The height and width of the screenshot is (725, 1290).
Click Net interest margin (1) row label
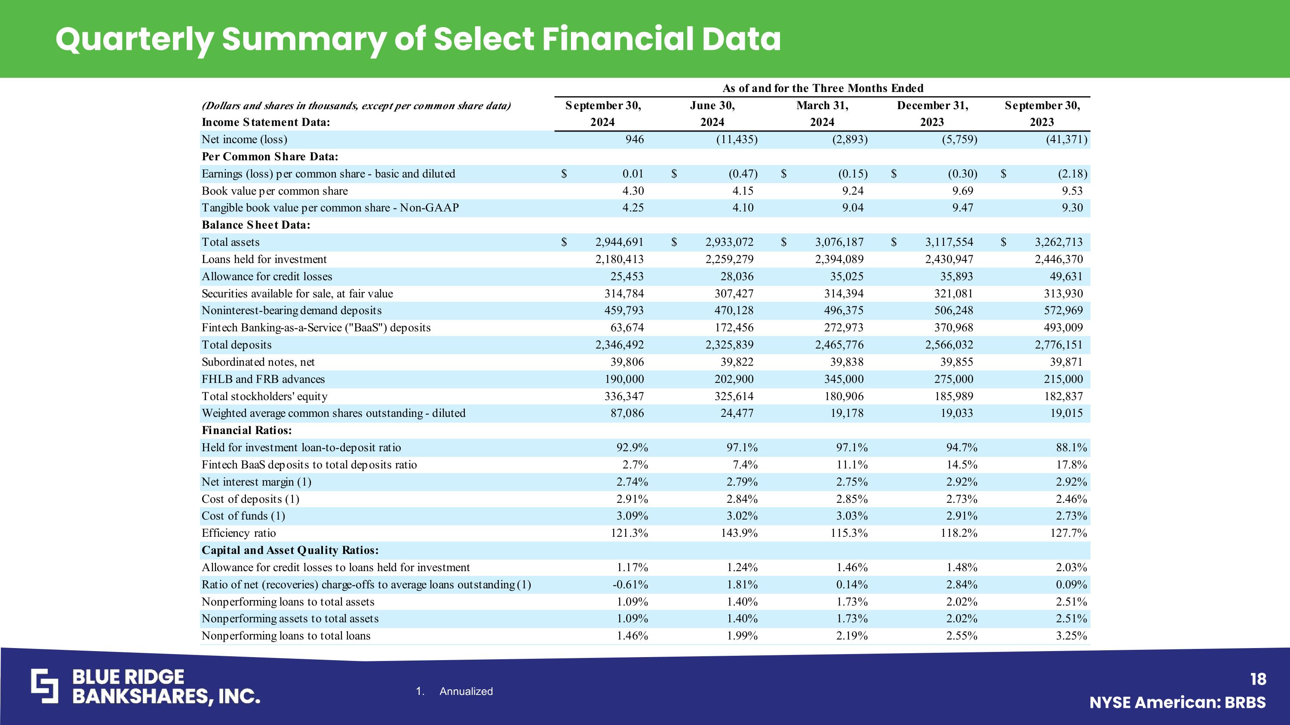(256, 482)
